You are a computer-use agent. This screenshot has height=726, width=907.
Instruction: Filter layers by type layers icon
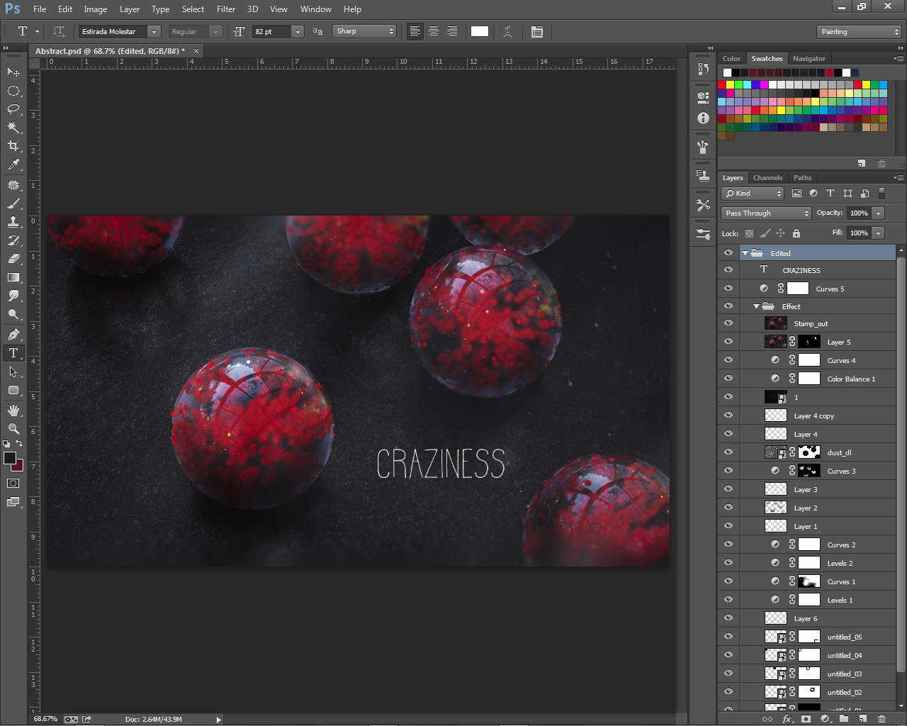click(830, 194)
